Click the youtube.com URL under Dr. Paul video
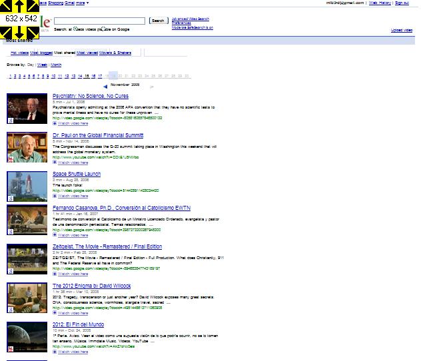The width and height of the screenshot is (421, 361). tap(95, 157)
